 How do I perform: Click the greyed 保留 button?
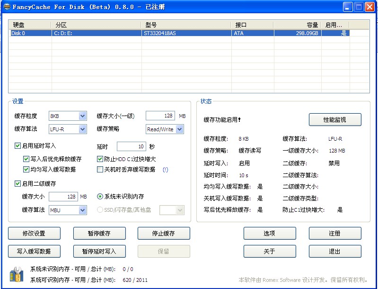click(164, 252)
